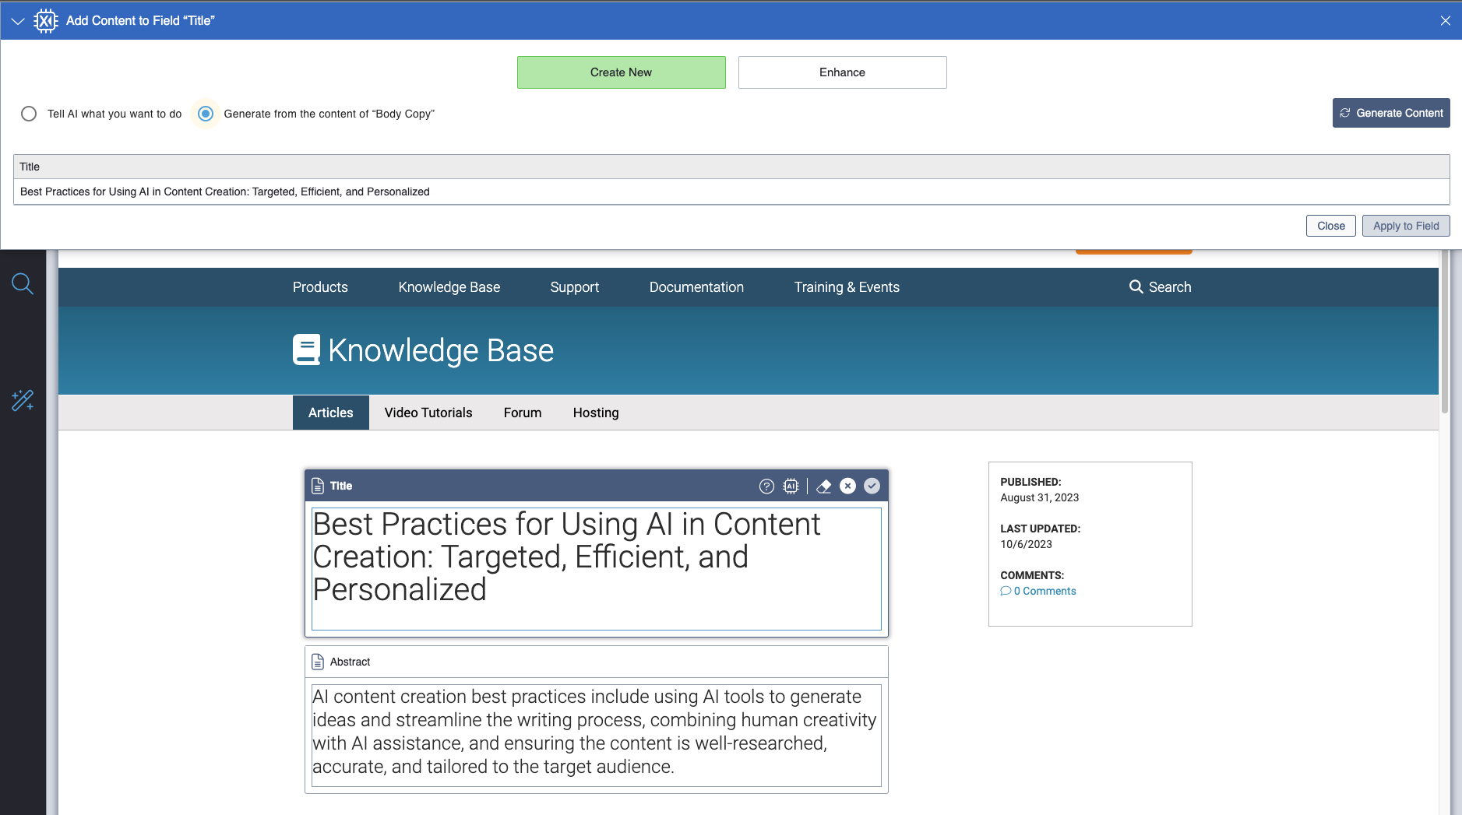Open the magnifier search icon in the left sidebar
Screen dimensions: 1462x815
pyautogui.click(x=23, y=283)
